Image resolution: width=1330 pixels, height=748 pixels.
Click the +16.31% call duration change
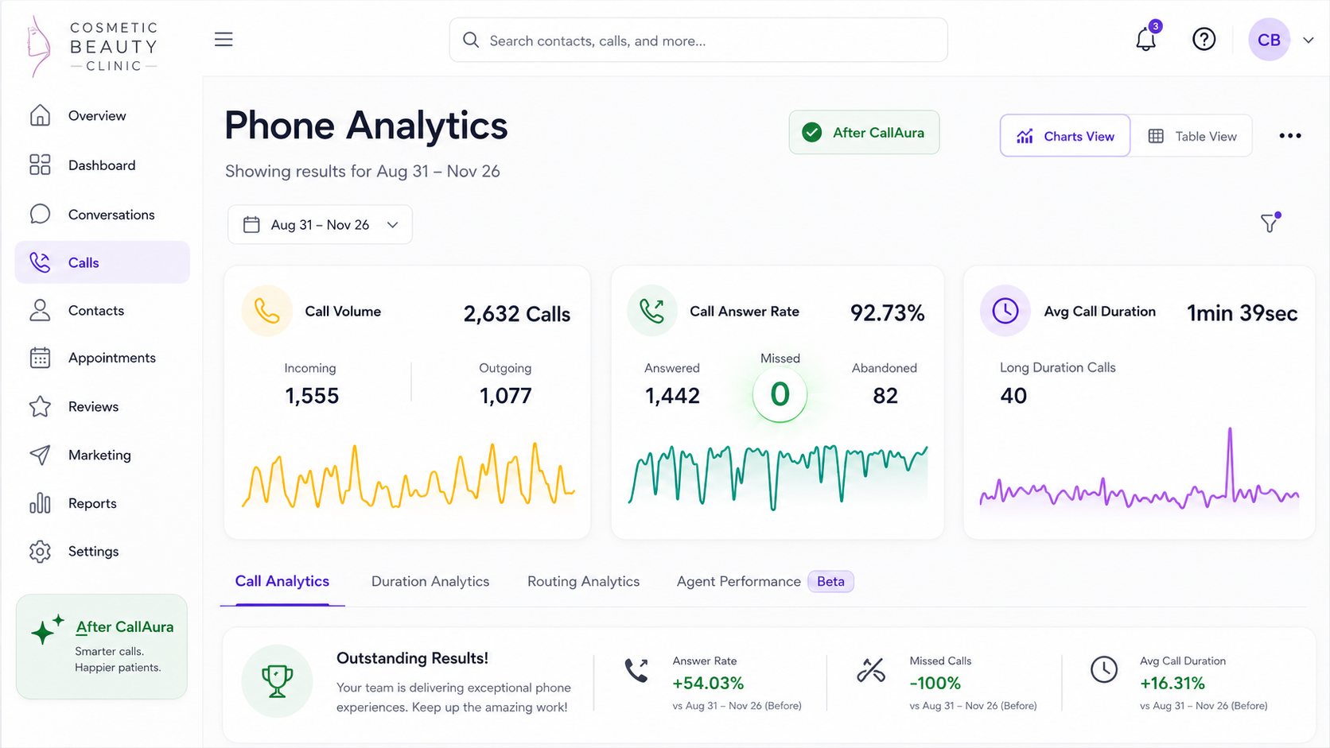1172,683
